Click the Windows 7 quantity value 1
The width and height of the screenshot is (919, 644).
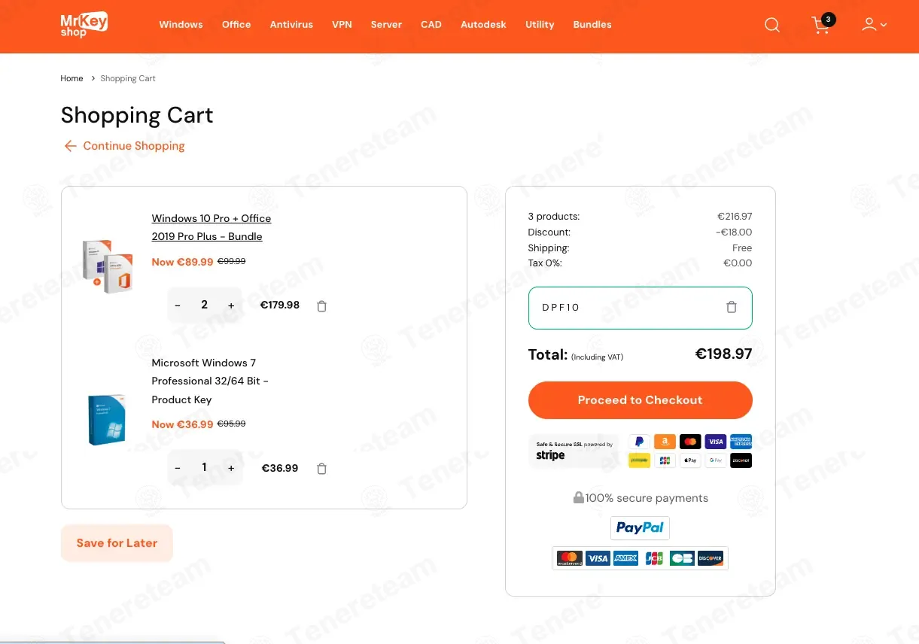pyautogui.click(x=204, y=467)
